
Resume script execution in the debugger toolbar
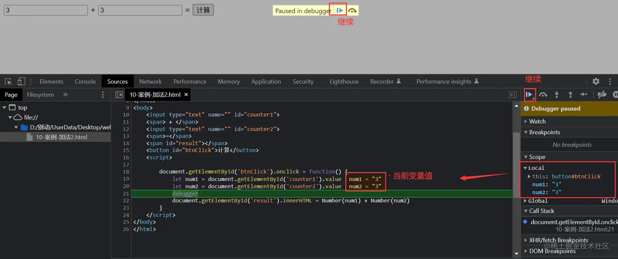tap(529, 95)
